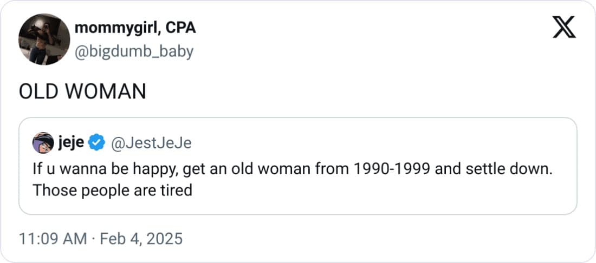Viewport: 596px width, 263px height.
Task: Click the blue verified badge
Action: coord(97,143)
